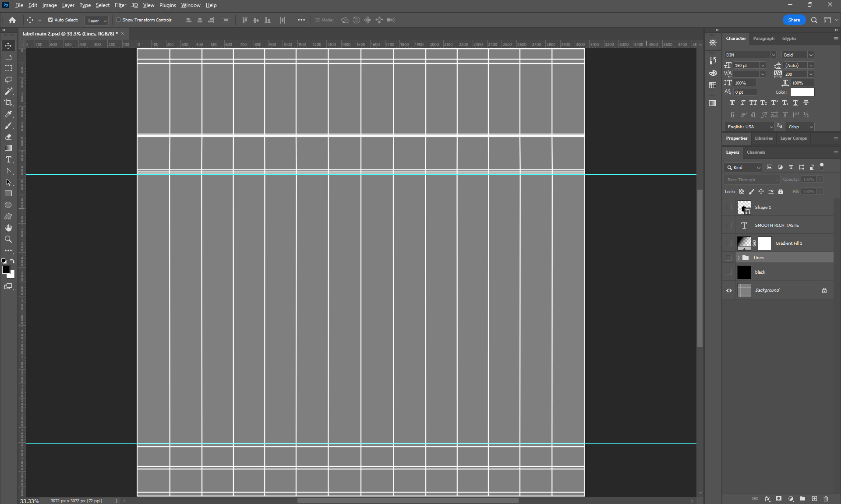Enable Show Transform Controls

118,20
